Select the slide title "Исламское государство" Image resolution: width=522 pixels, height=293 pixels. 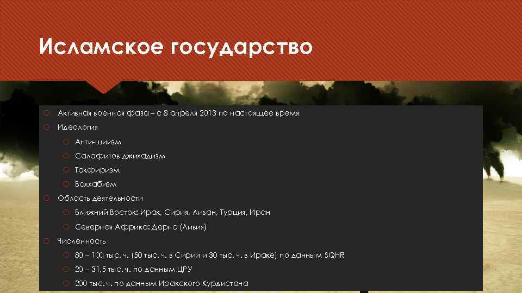[x=176, y=47]
